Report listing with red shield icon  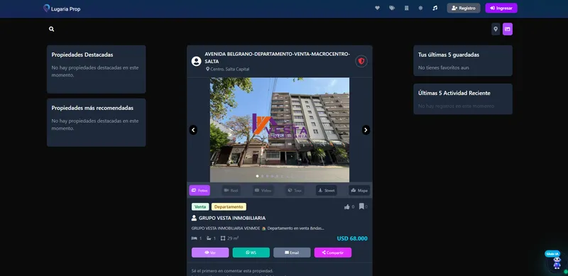pyautogui.click(x=361, y=61)
